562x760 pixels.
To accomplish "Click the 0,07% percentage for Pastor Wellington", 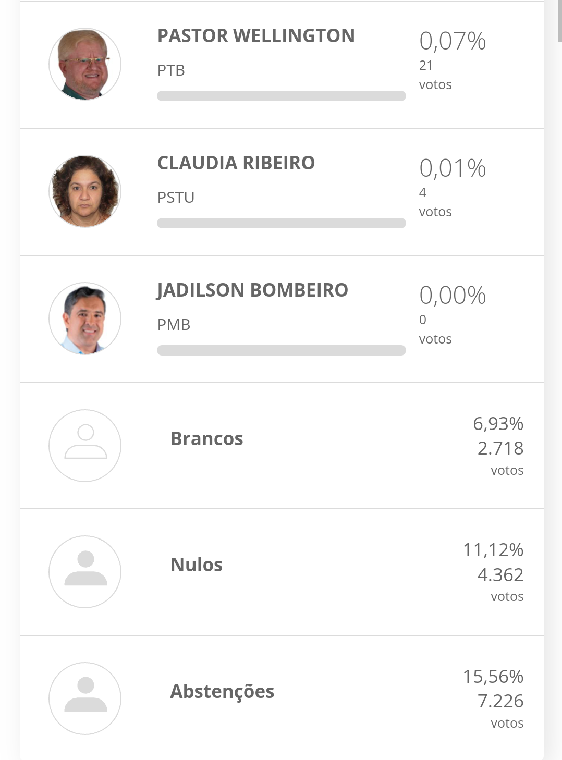I will [453, 41].
